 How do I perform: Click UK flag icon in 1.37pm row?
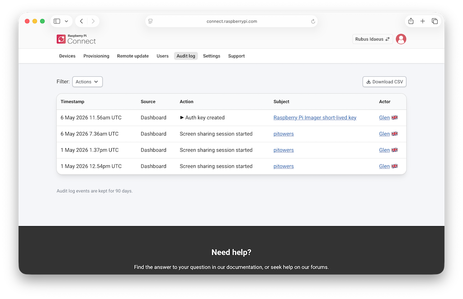(x=394, y=150)
